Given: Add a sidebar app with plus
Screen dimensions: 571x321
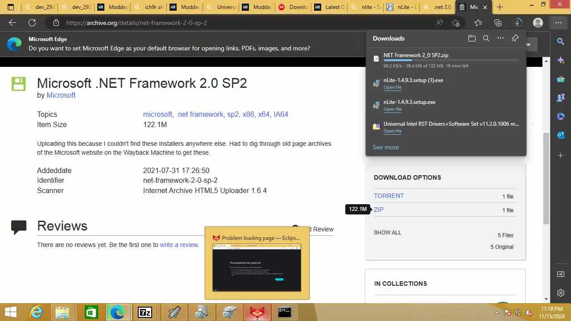Looking at the screenshot, I should [x=561, y=155].
